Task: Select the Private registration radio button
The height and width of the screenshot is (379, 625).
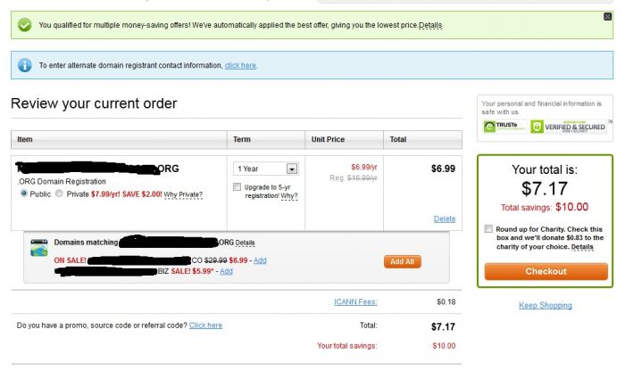Action: pos(59,194)
